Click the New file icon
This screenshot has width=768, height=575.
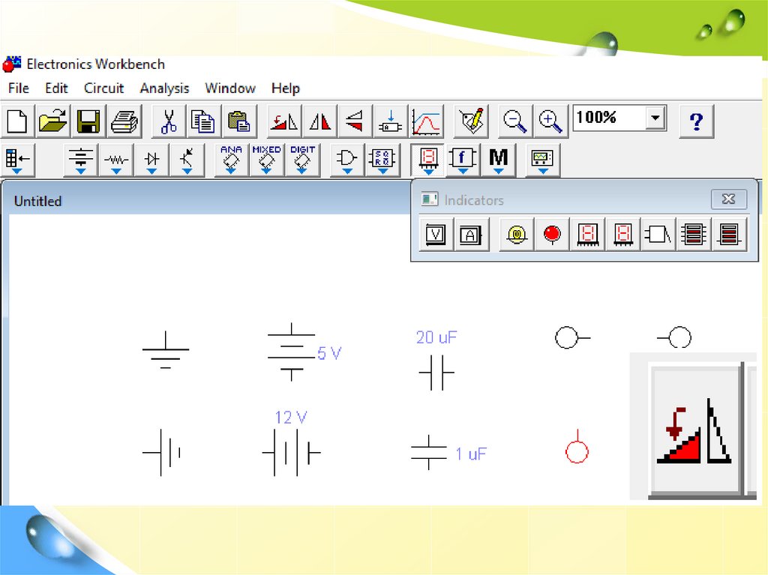click(x=18, y=121)
